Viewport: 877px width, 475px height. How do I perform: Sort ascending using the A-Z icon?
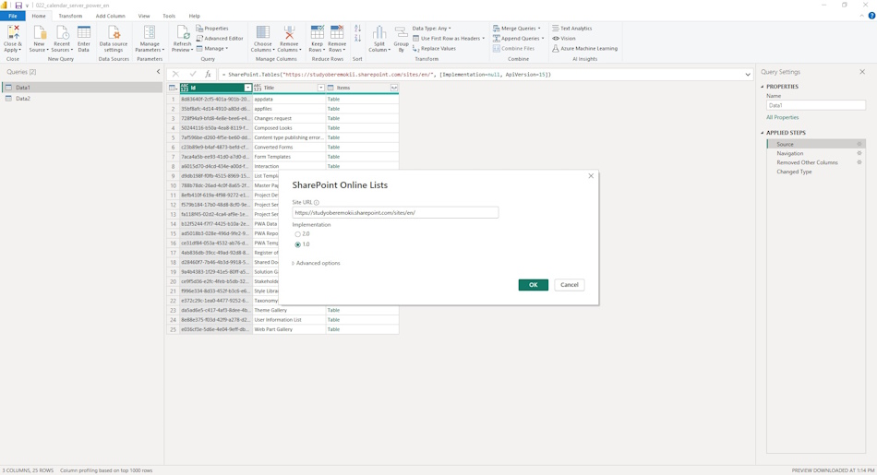pos(358,29)
